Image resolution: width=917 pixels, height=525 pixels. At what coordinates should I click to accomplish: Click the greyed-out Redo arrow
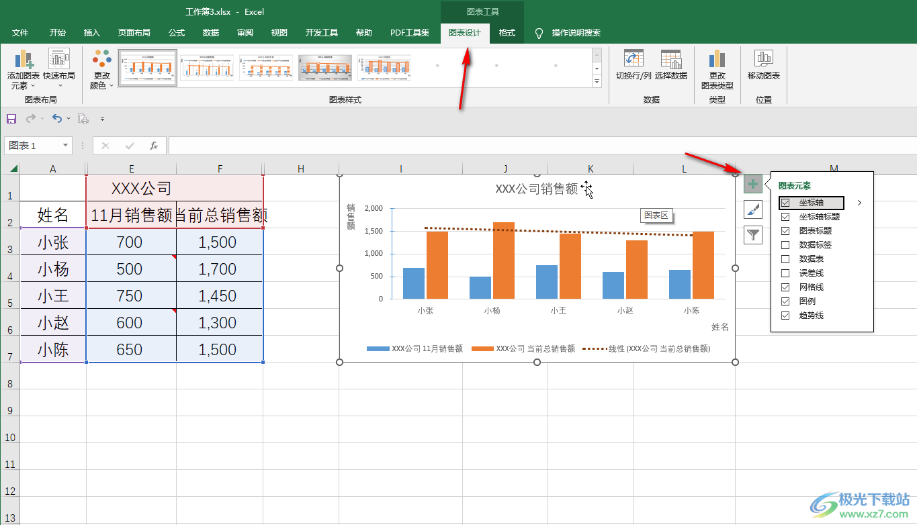coord(31,119)
